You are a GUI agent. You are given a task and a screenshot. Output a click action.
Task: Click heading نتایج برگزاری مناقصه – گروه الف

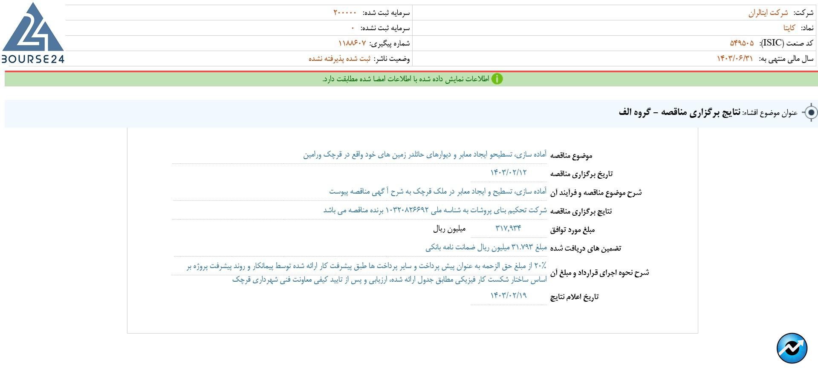tap(679, 112)
